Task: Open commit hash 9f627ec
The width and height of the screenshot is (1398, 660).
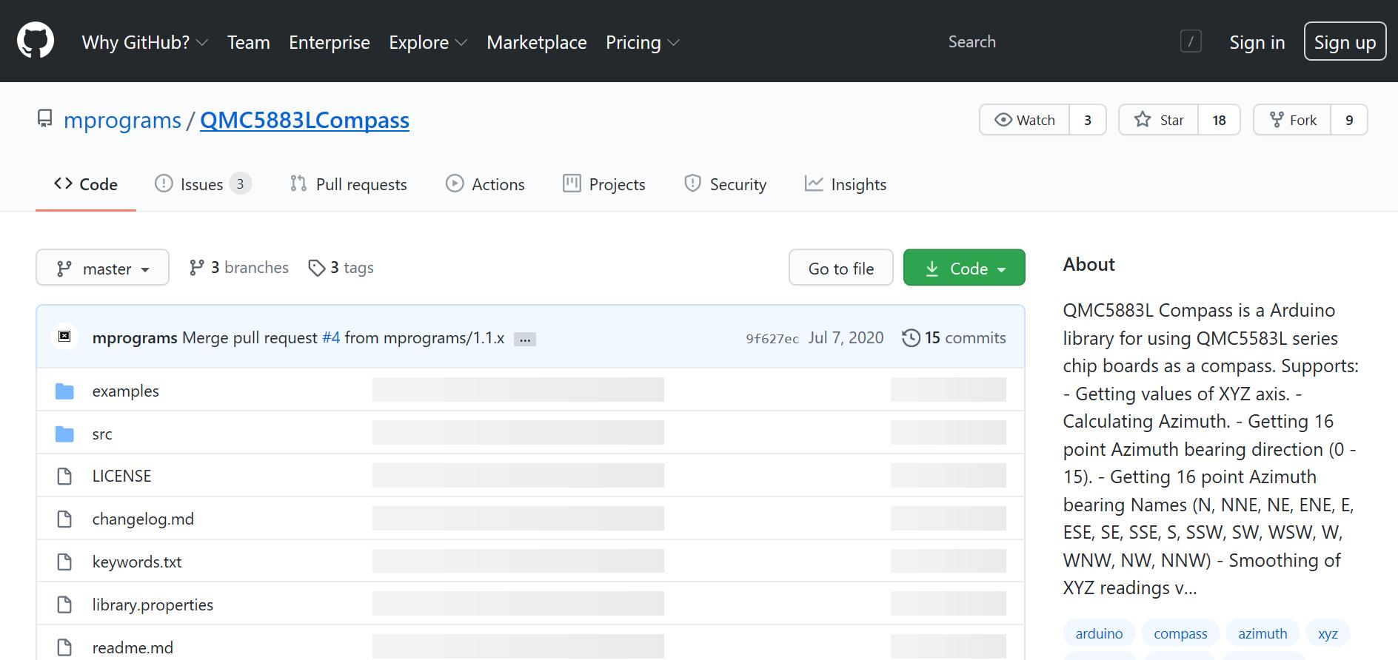Action: click(x=772, y=338)
